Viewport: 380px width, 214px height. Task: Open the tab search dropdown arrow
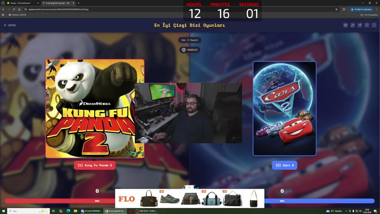[x=2, y=3]
